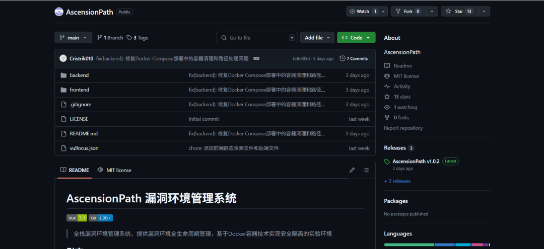Open the backend folder icon

click(x=63, y=75)
